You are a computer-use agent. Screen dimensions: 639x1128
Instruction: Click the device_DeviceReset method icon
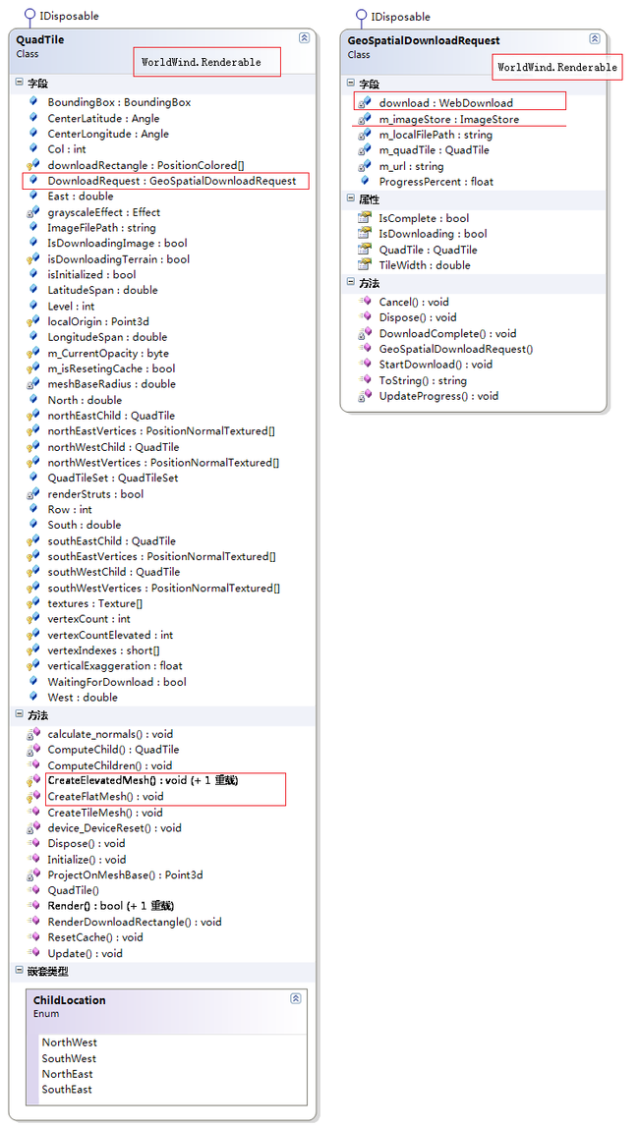point(33,828)
